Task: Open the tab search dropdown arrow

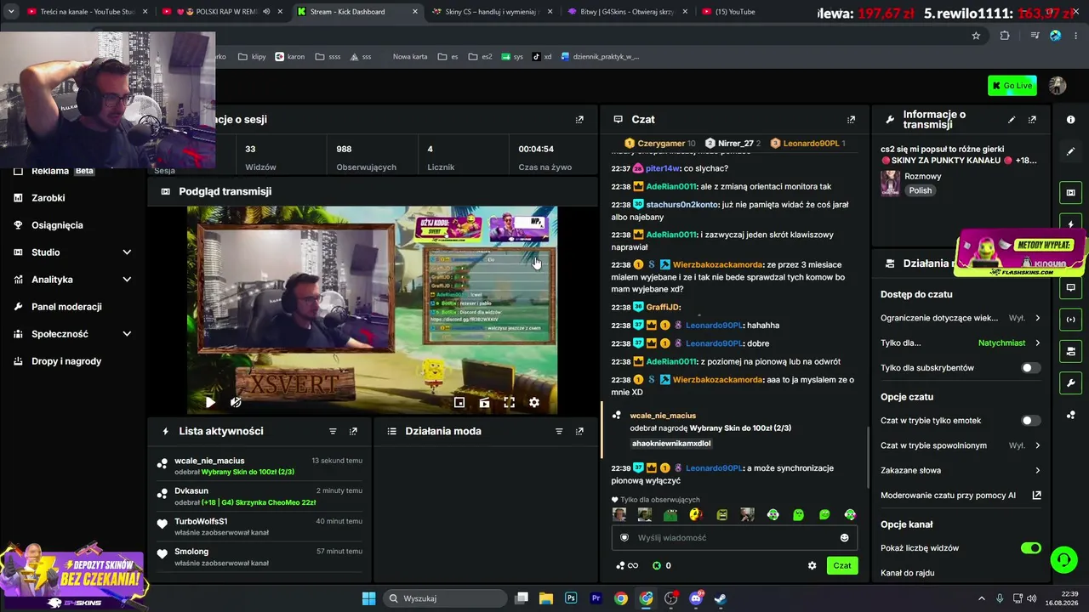Action: (11, 12)
